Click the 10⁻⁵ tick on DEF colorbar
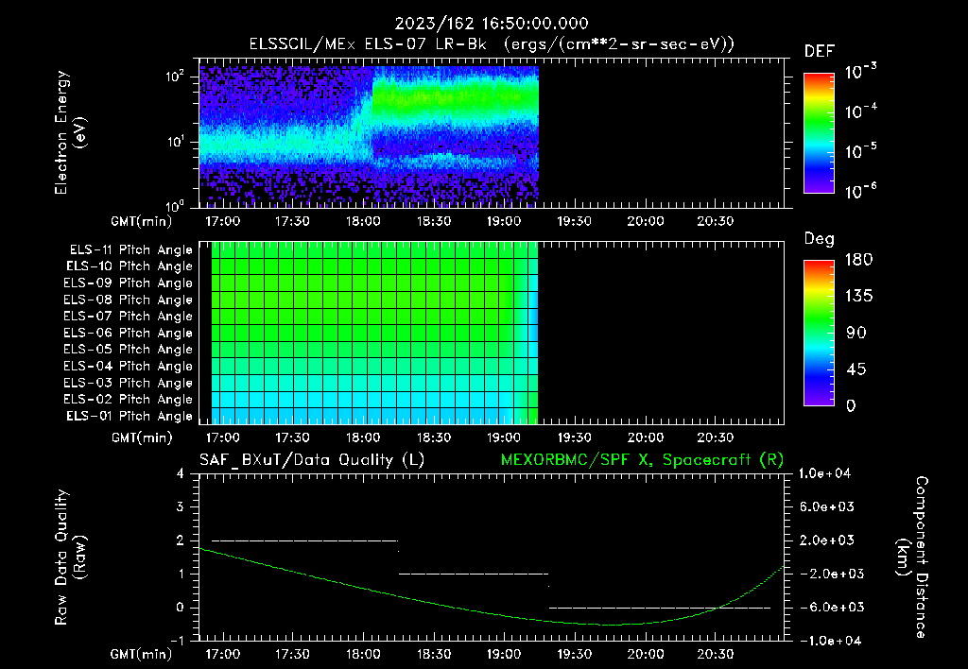968x669 pixels. tap(860, 151)
